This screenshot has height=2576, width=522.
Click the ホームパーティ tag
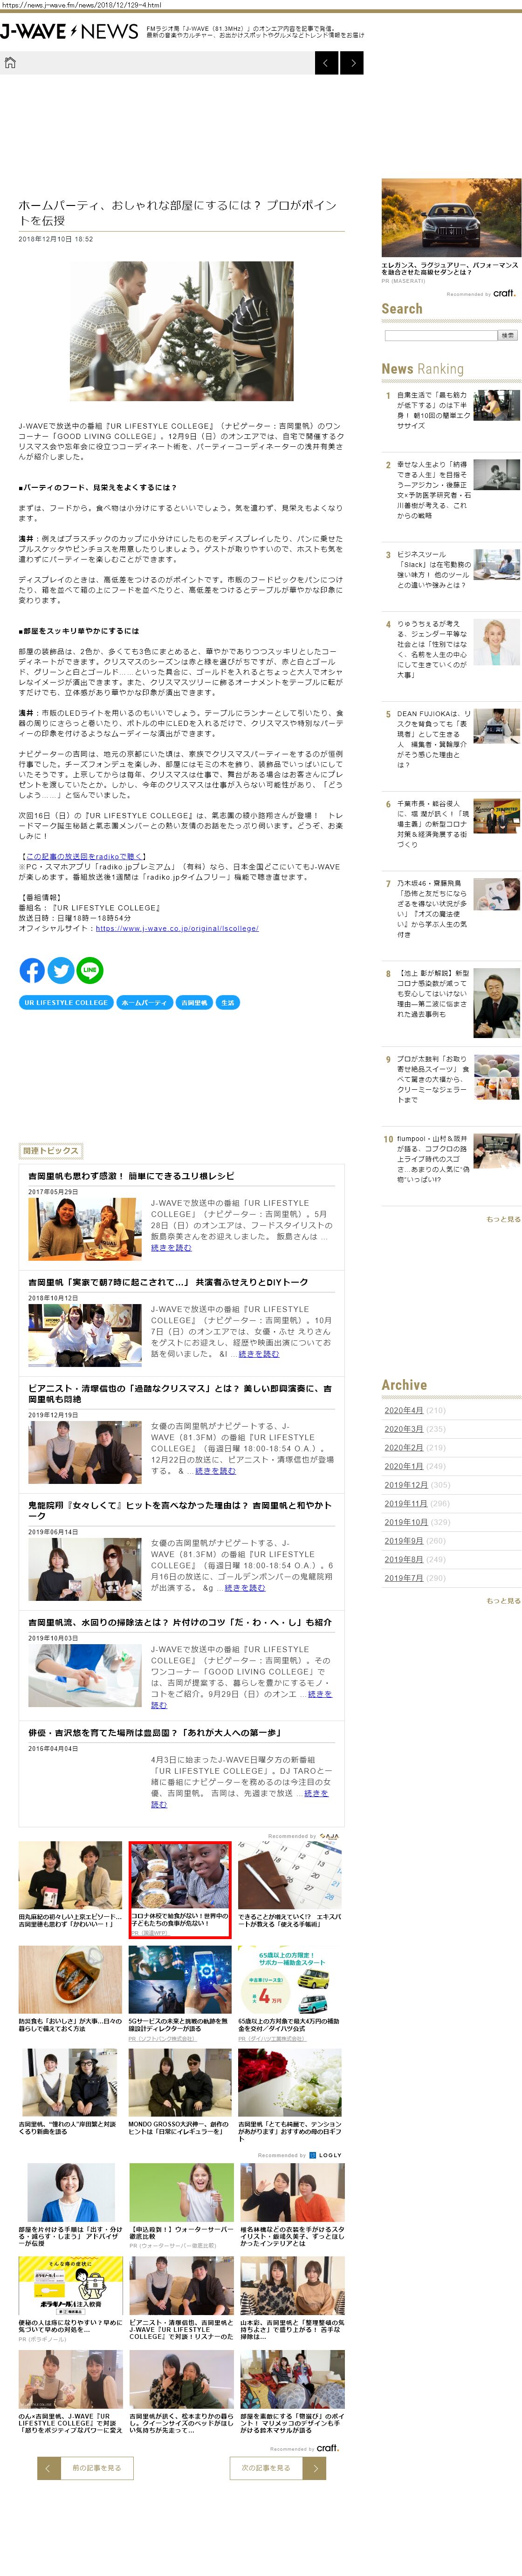click(x=144, y=1002)
